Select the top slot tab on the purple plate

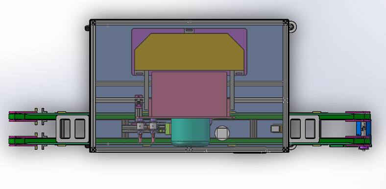coord(189,30)
